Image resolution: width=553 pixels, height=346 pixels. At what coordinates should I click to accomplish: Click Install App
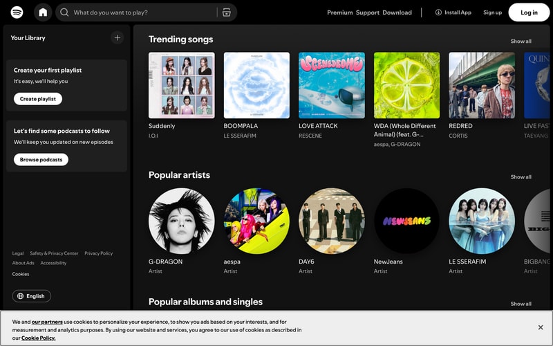(453, 12)
